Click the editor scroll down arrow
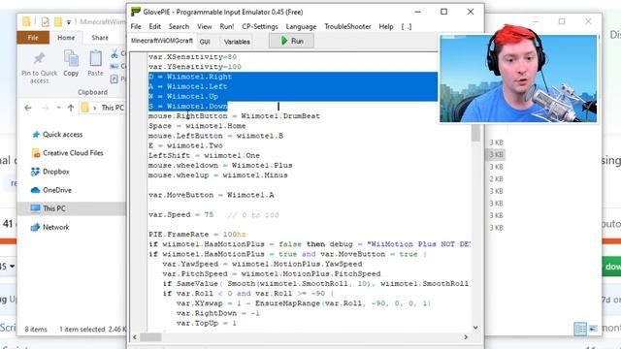621x349 pixels. (x=475, y=328)
